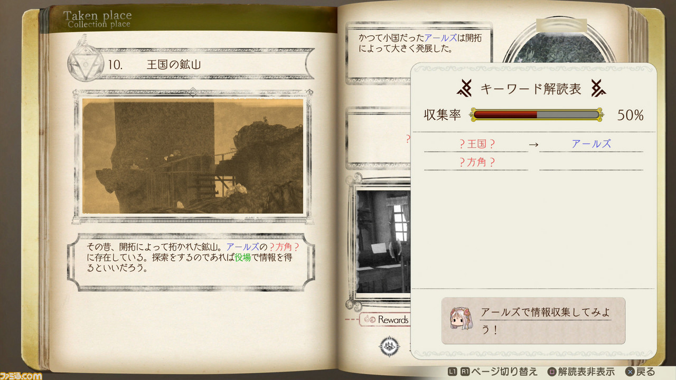676x380 pixels.
Task: Click the black-and-white room photo
Action: tap(384, 241)
